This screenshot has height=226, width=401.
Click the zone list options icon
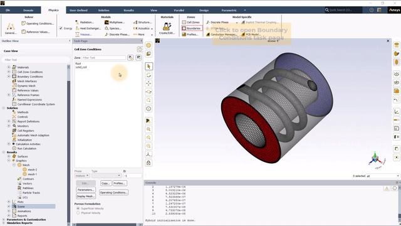(138, 57)
